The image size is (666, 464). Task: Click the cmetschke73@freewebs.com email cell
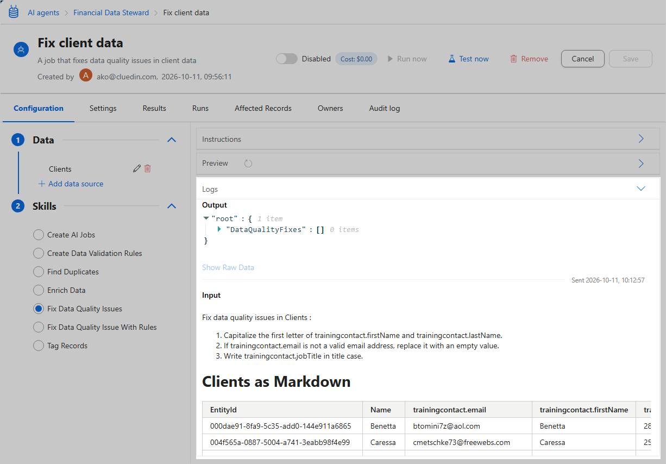(x=469, y=442)
